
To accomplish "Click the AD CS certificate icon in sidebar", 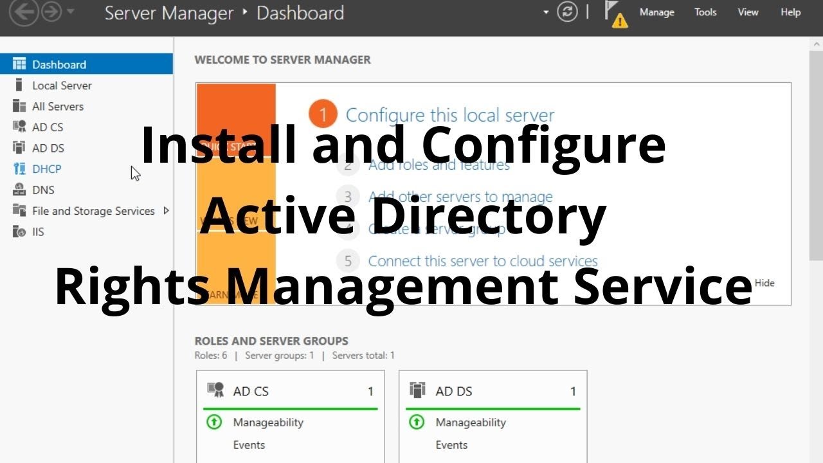I will (x=19, y=127).
